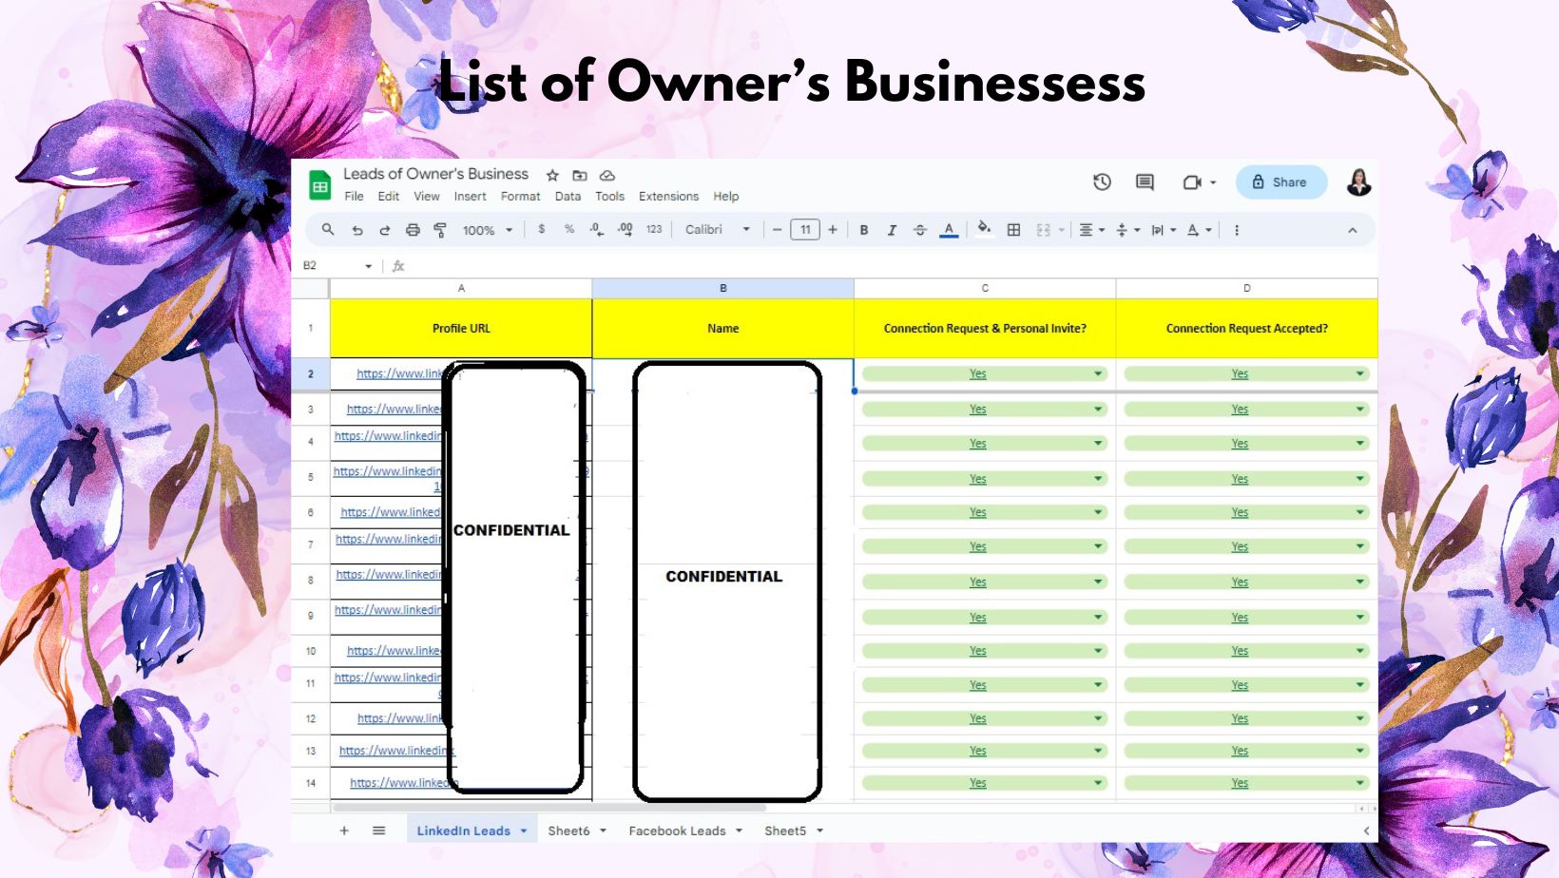
Task: Decrease the font size
Action: pyautogui.click(x=777, y=230)
